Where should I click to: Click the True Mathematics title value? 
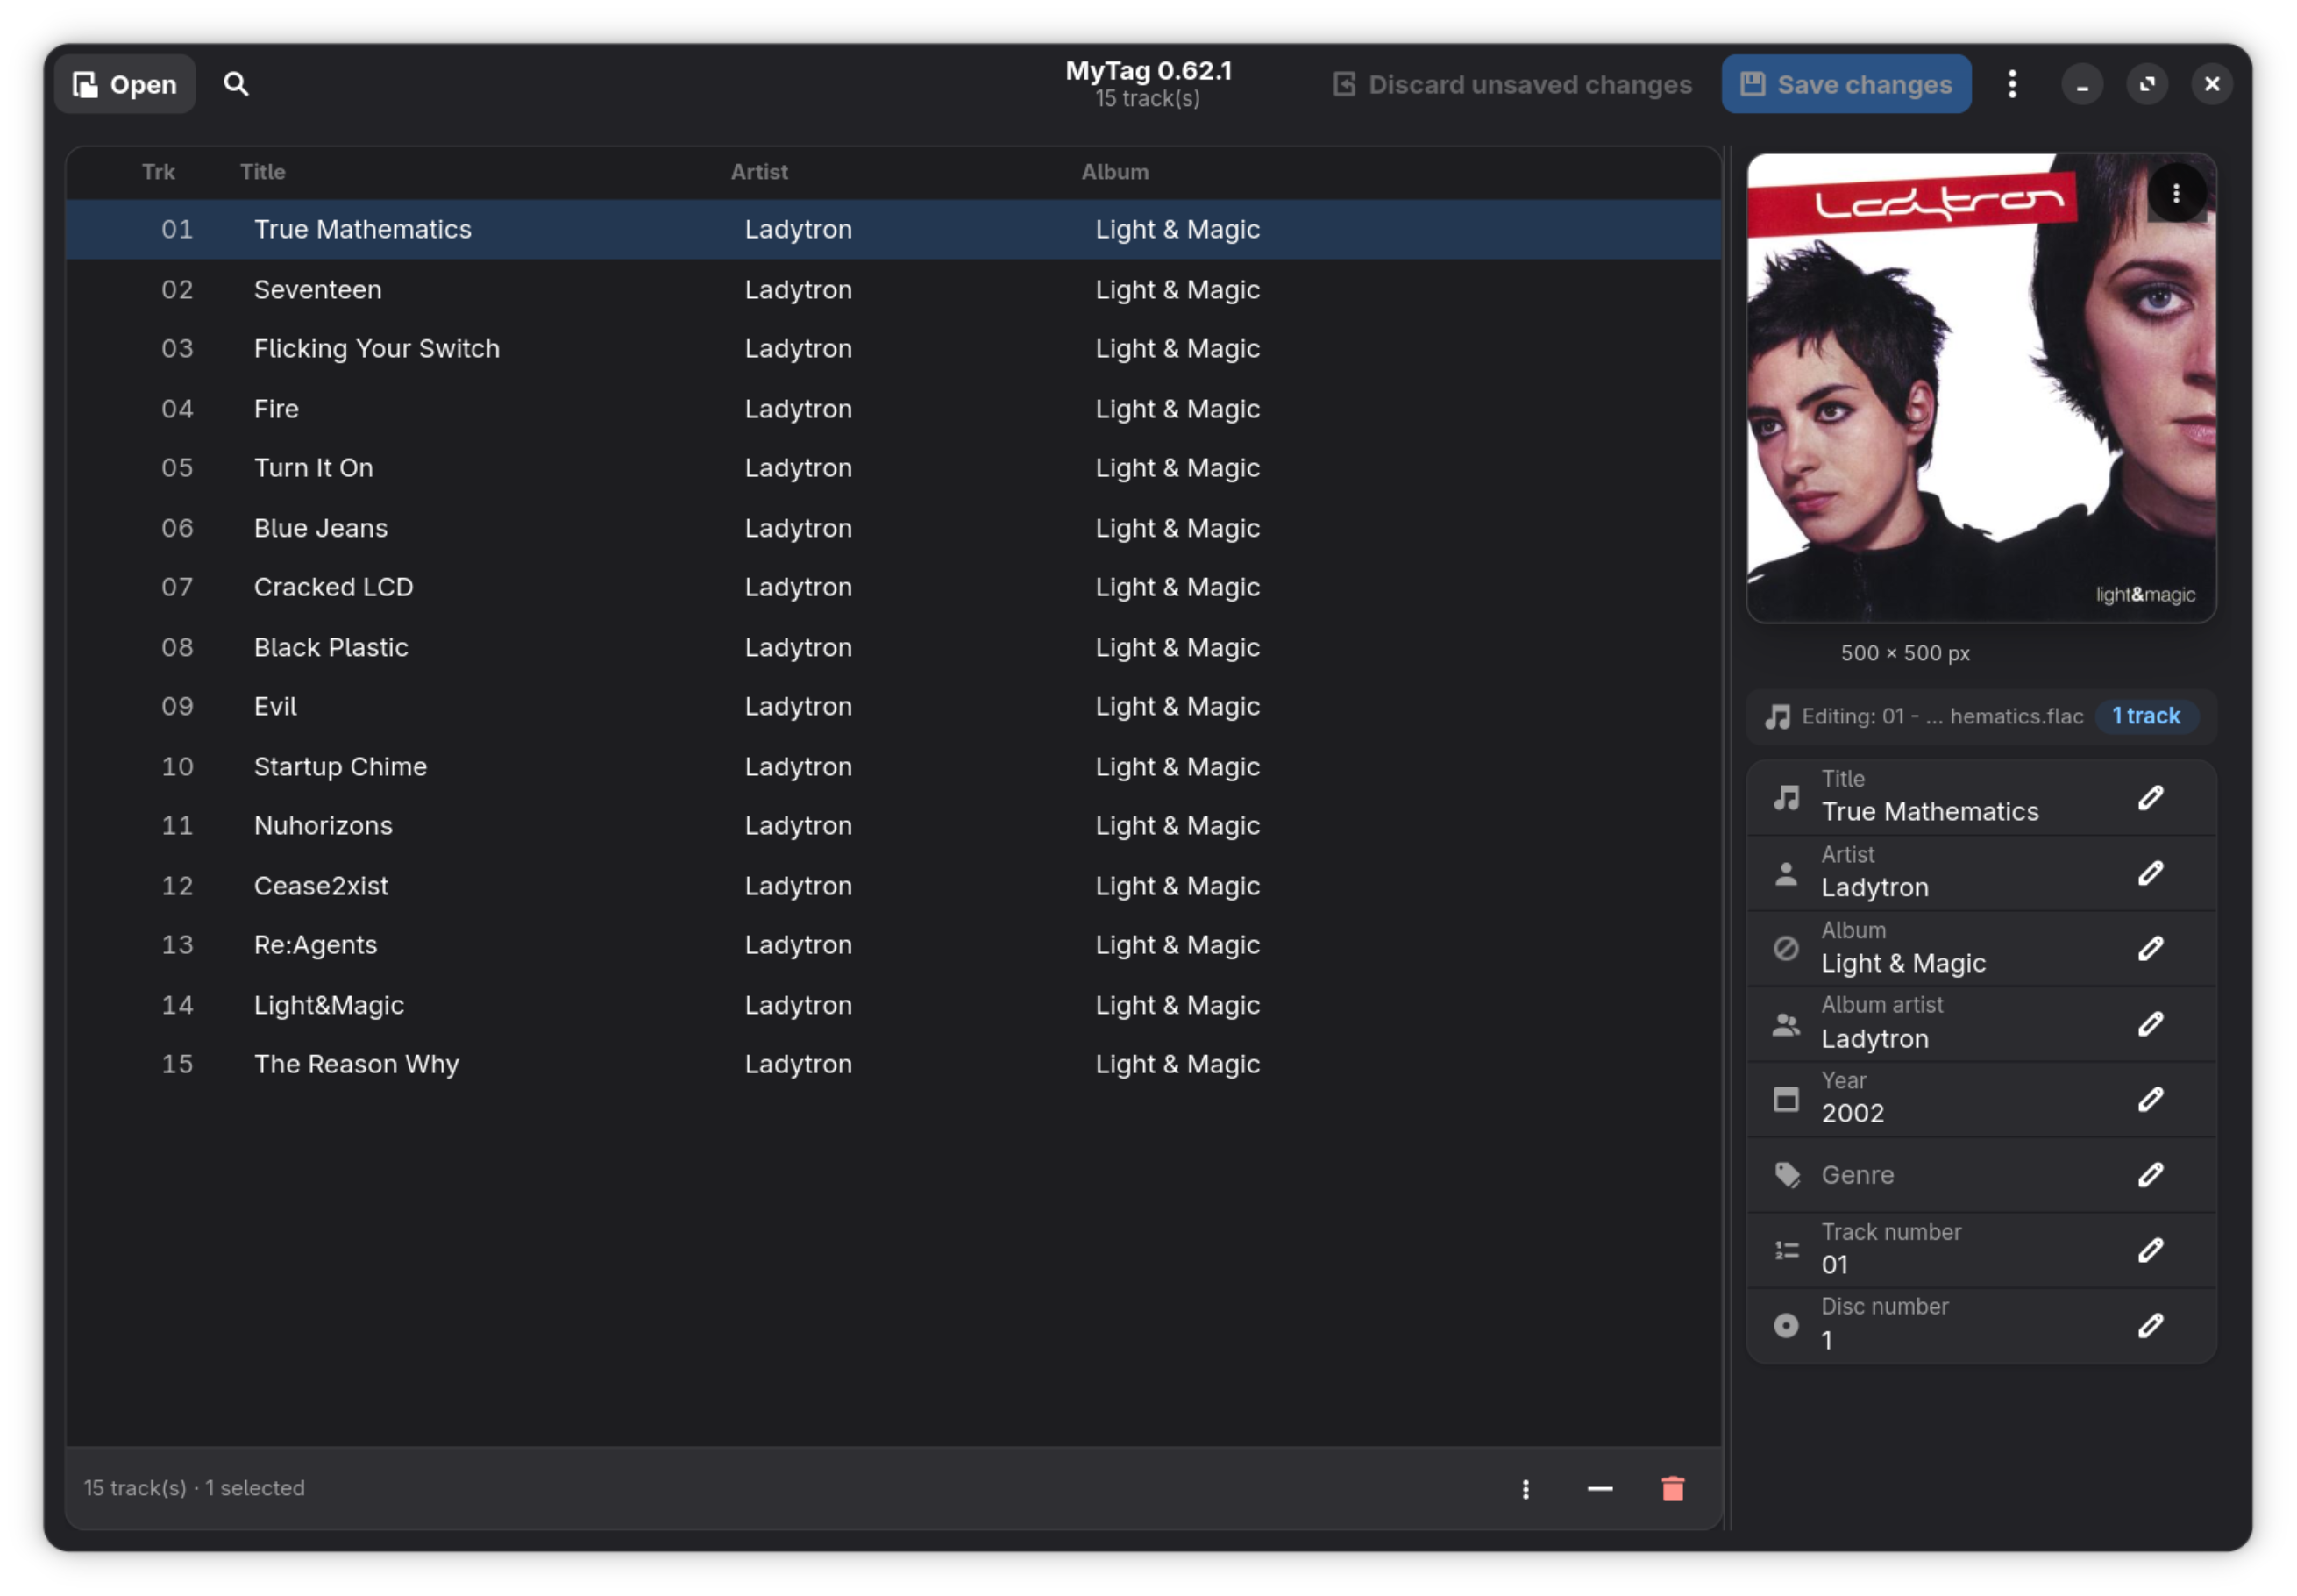pyautogui.click(x=1929, y=812)
